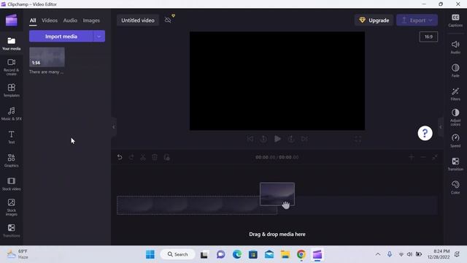Click the duplicate clip icon
The image size is (467, 263).
(x=167, y=157)
